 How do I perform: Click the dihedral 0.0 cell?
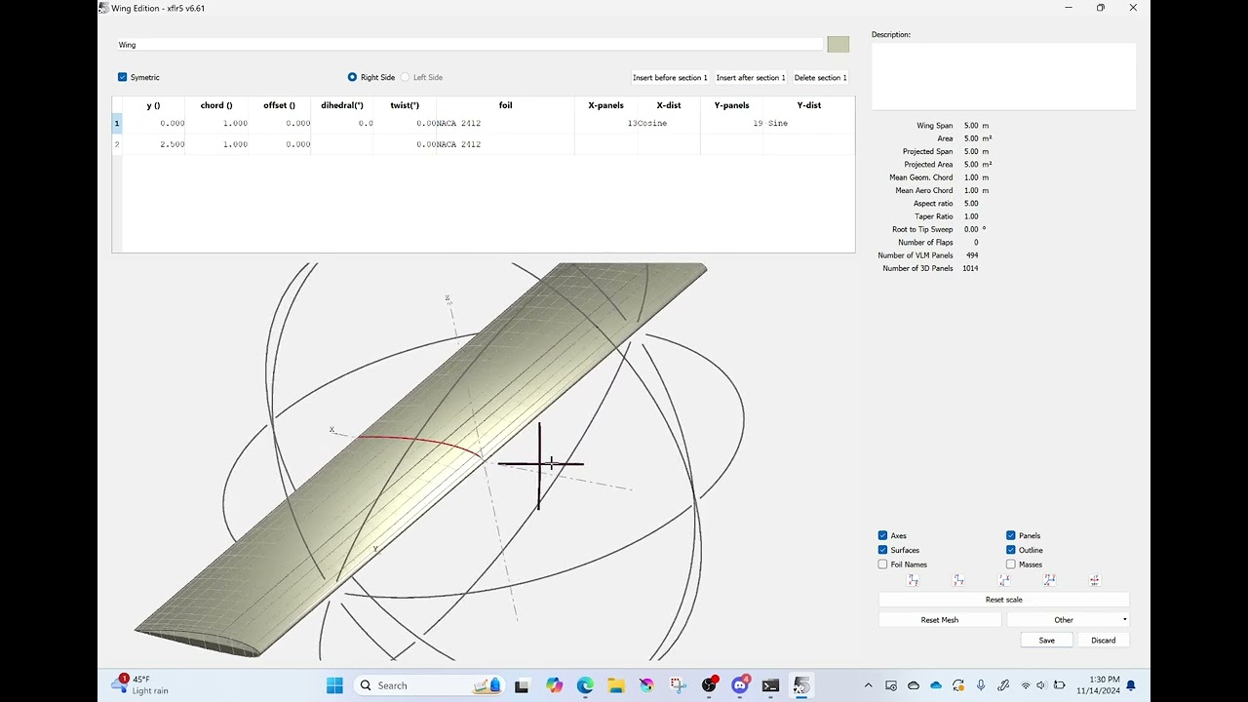pyautogui.click(x=342, y=124)
